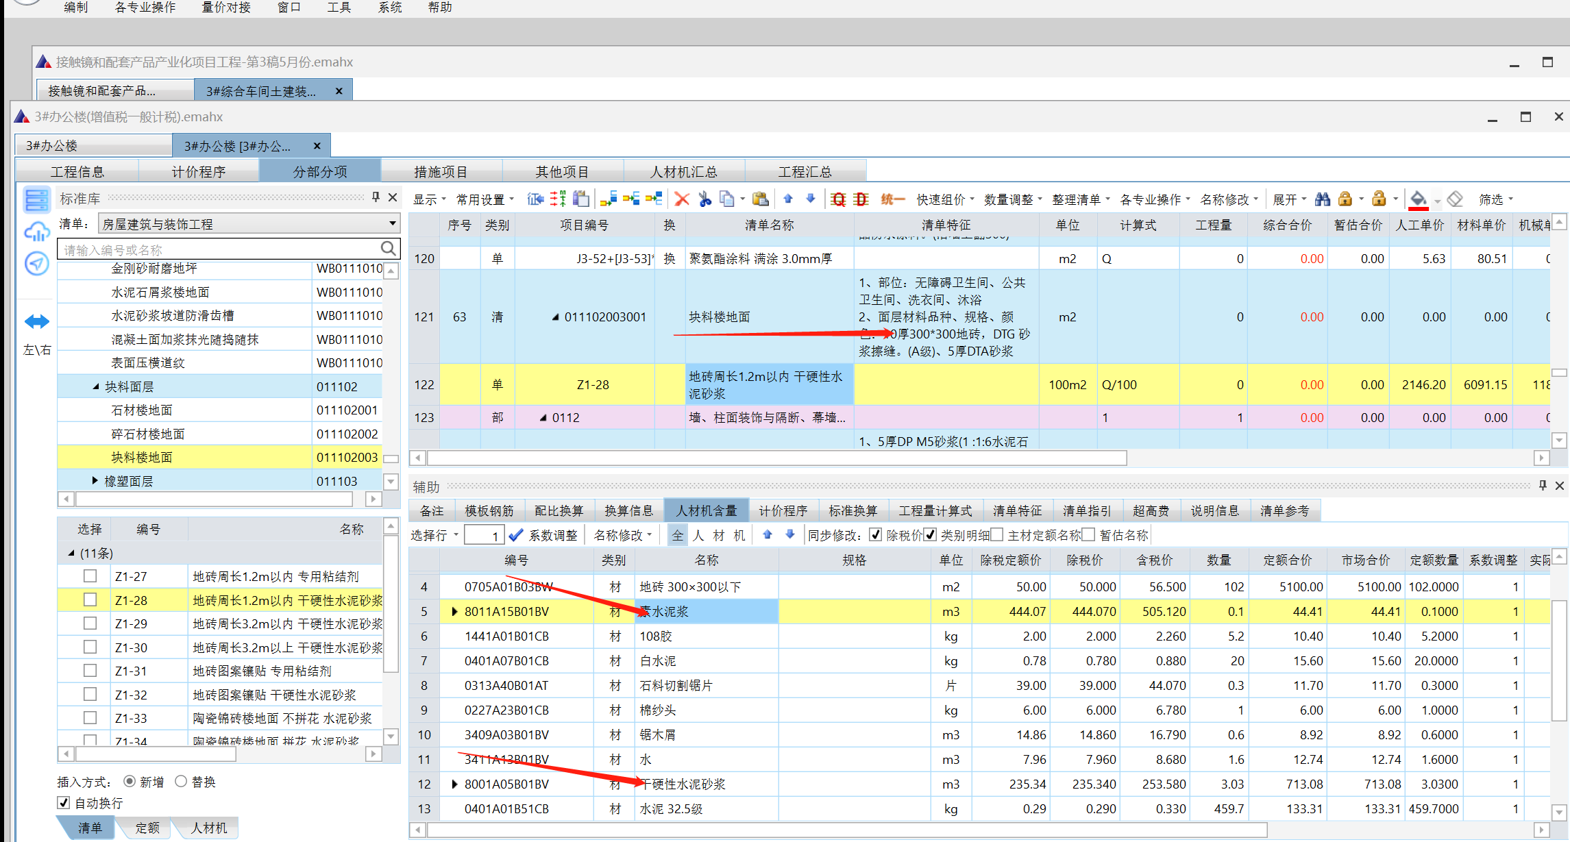Click the first golden lock icon
This screenshot has height=842, width=1570.
(1345, 199)
